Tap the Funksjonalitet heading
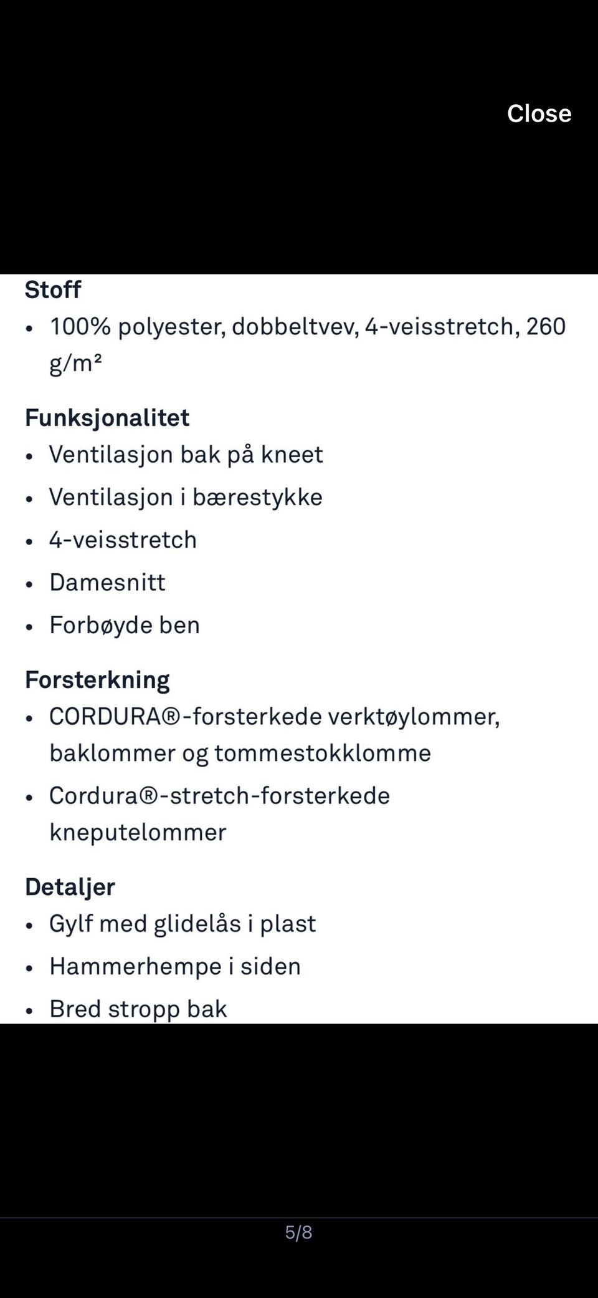This screenshot has width=598, height=1298. click(x=107, y=417)
